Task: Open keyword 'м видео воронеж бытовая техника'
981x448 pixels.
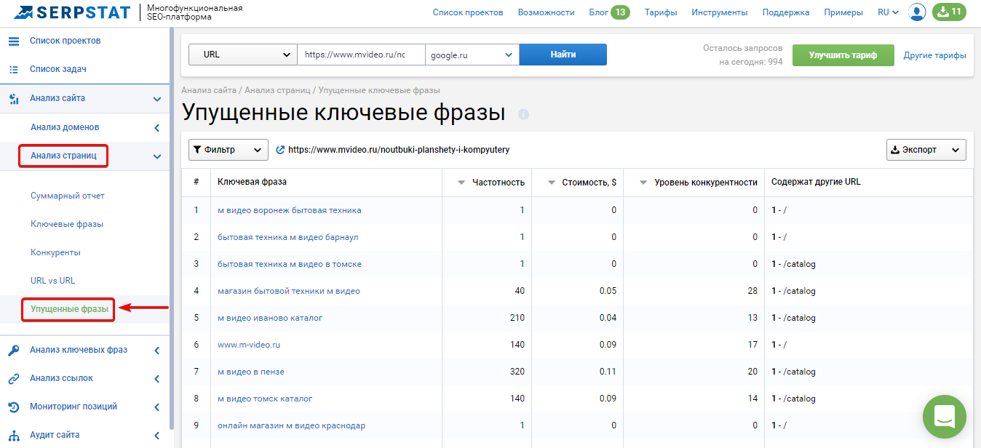Action: pyautogui.click(x=289, y=210)
